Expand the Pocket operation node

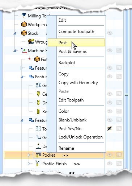point(29,155)
